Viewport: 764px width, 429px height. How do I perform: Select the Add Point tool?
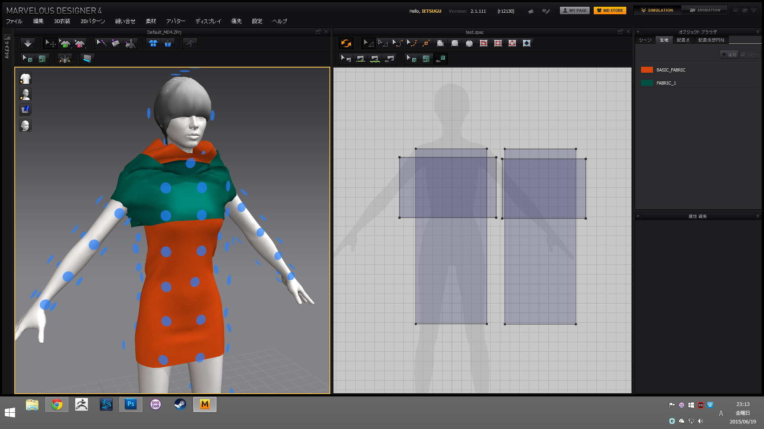tap(426, 43)
